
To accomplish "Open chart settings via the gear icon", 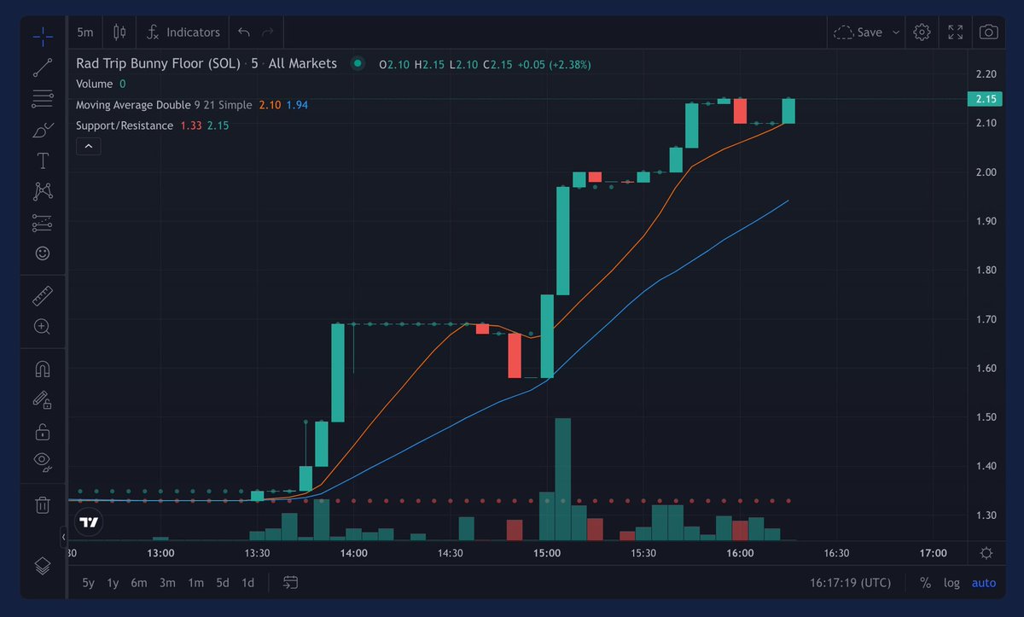I will [x=921, y=32].
